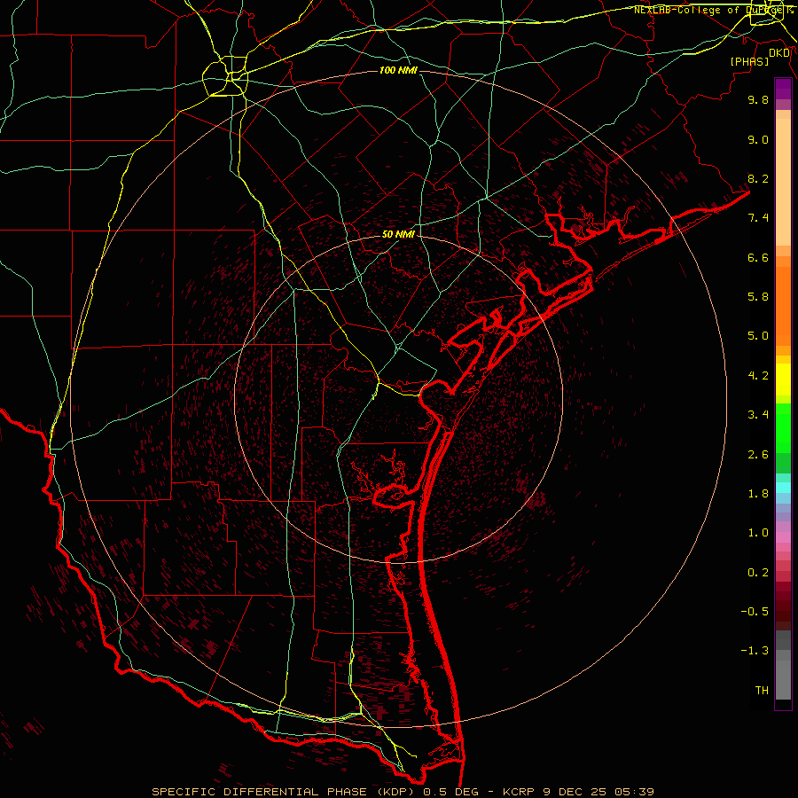Pick the cyan segment of the color bar
The height and width of the screenshot is (798, 798).
click(783, 488)
